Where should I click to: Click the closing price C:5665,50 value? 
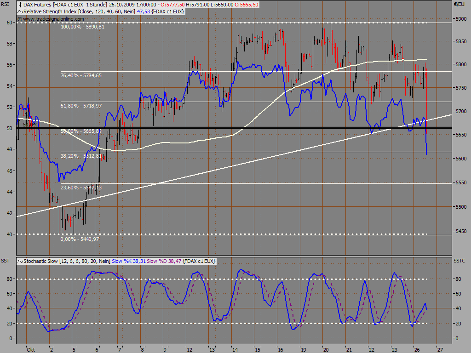coord(247,5)
